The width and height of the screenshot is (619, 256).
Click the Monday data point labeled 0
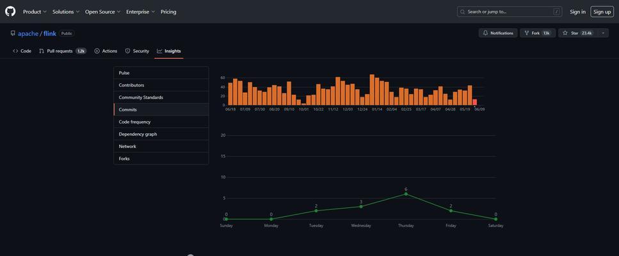[x=271, y=219]
